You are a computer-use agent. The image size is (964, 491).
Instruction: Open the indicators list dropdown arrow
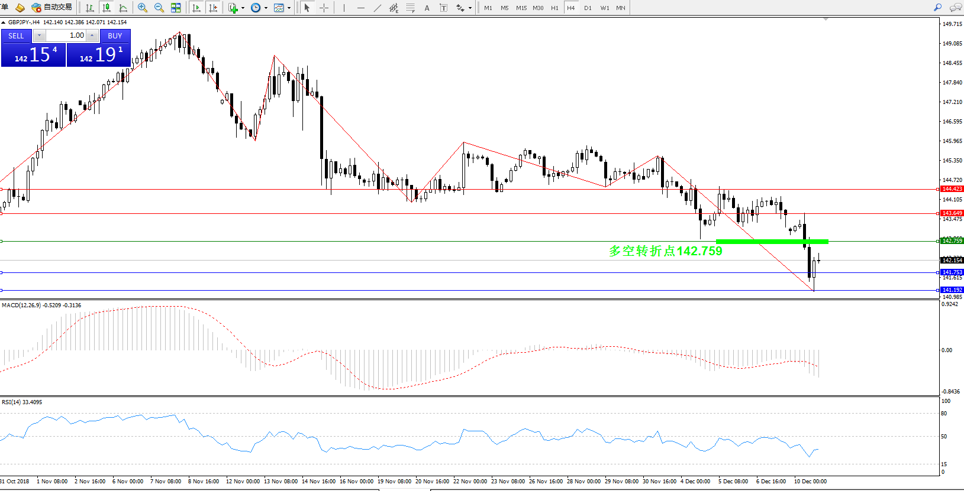243,8
